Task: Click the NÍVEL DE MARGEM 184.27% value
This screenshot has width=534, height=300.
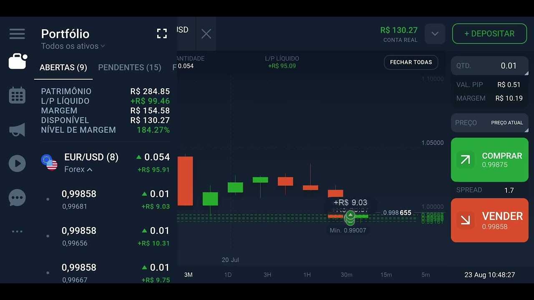Action: click(153, 130)
